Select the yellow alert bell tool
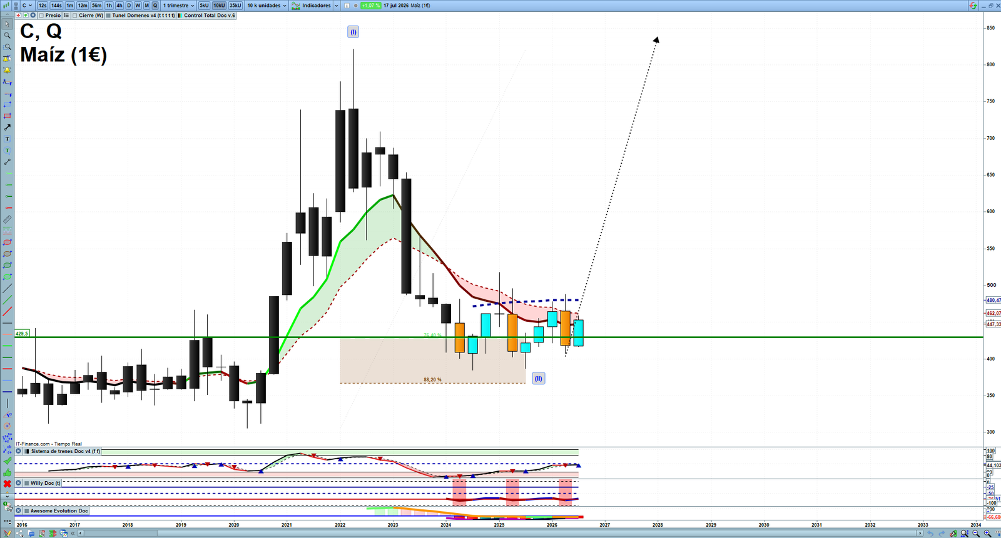This screenshot has height=538, width=1001. click(x=8, y=70)
